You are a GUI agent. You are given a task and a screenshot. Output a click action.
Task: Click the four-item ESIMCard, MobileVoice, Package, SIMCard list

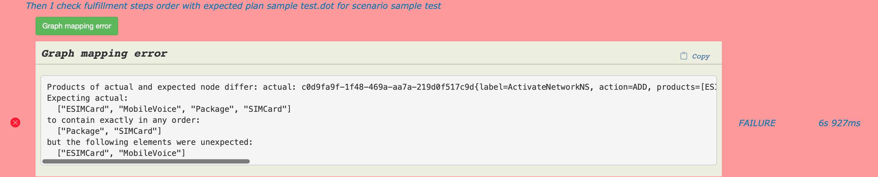pos(174,109)
